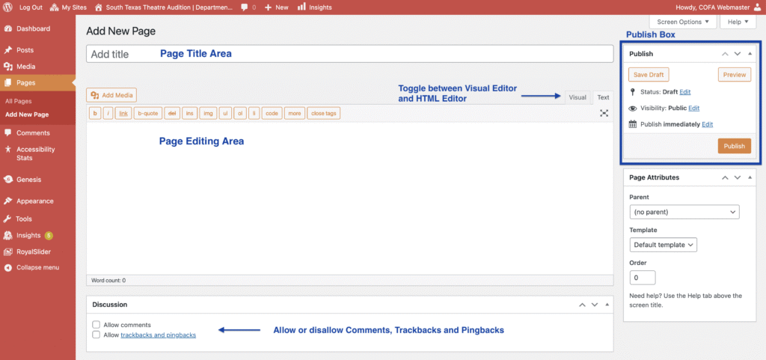Open Appearance in the sidebar
This screenshot has height=360, width=766.
point(34,201)
